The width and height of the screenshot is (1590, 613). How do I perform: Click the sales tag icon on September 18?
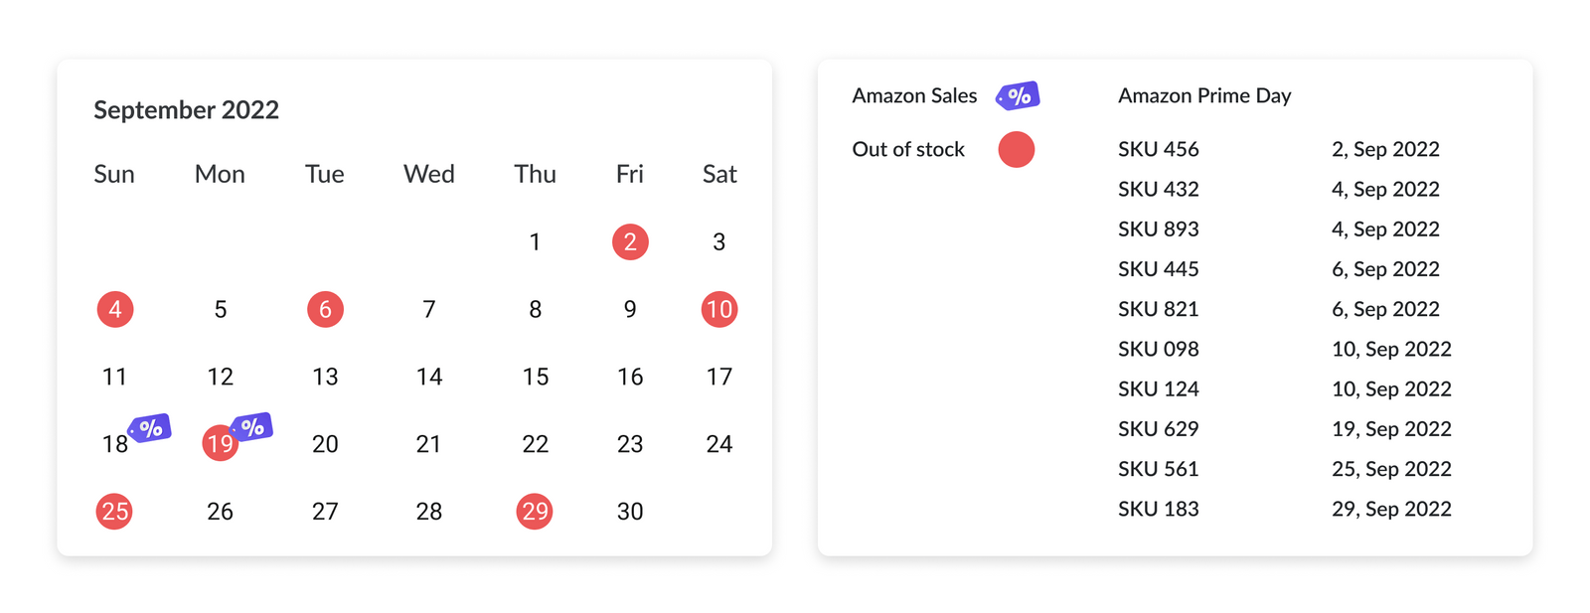[150, 428]
